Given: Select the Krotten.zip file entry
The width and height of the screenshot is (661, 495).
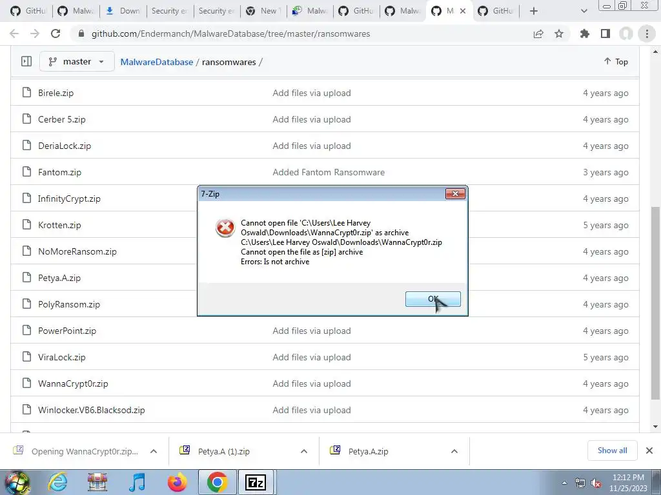Looking at the screenshot, I should (x=59, y=225).
